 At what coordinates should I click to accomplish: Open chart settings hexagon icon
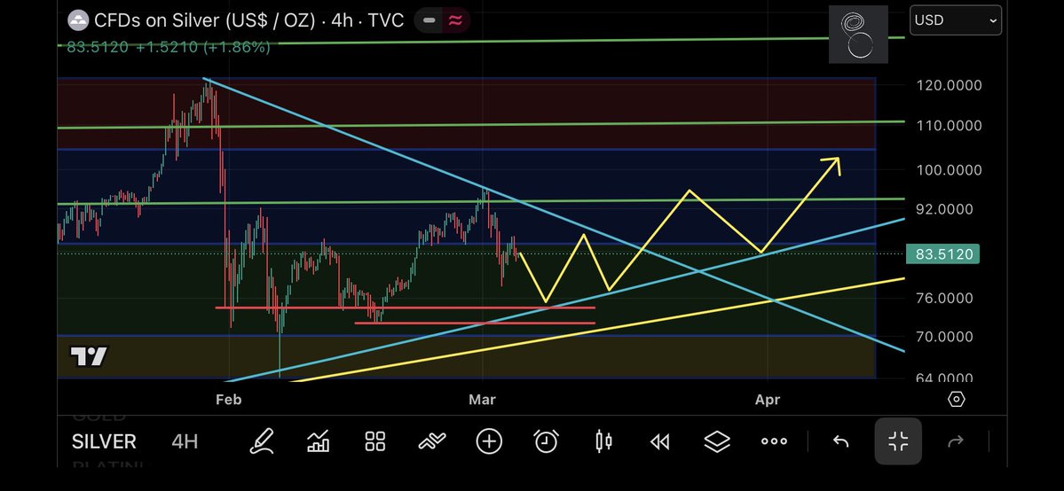pyautogui.click(x=956, y=400)
